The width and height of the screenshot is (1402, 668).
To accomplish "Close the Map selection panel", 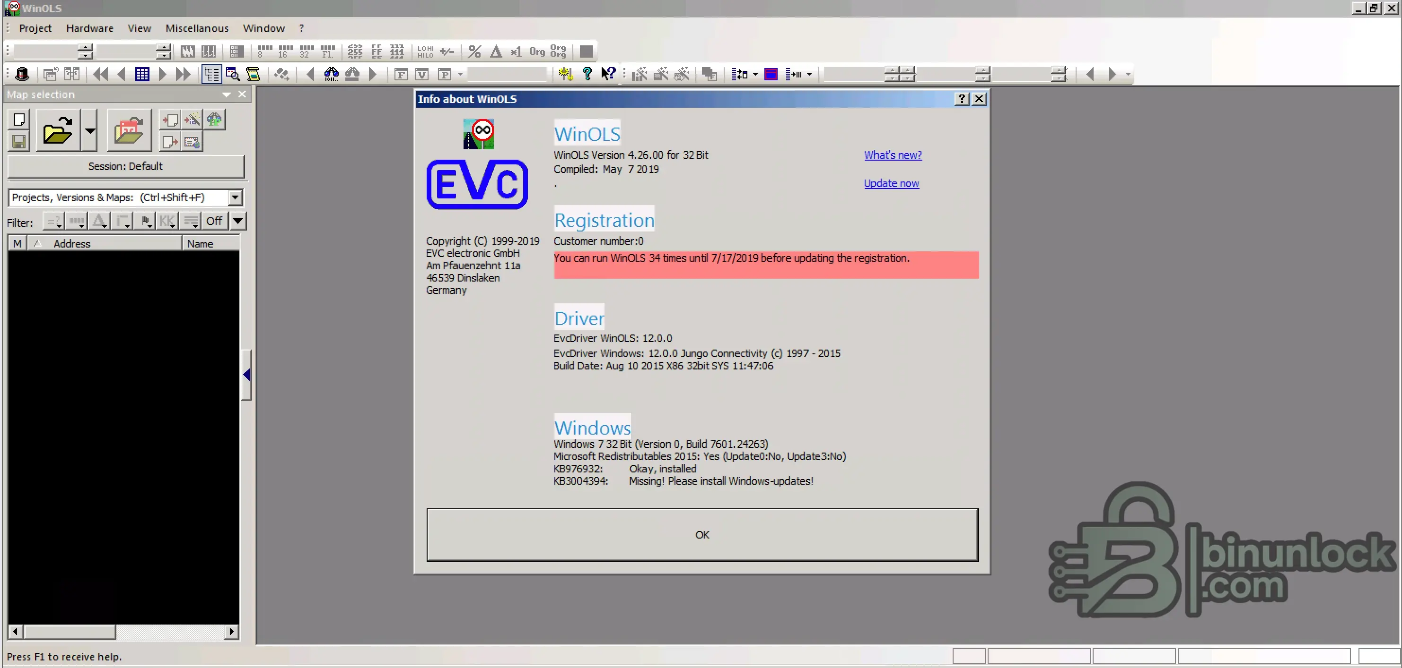I will 242,94.
